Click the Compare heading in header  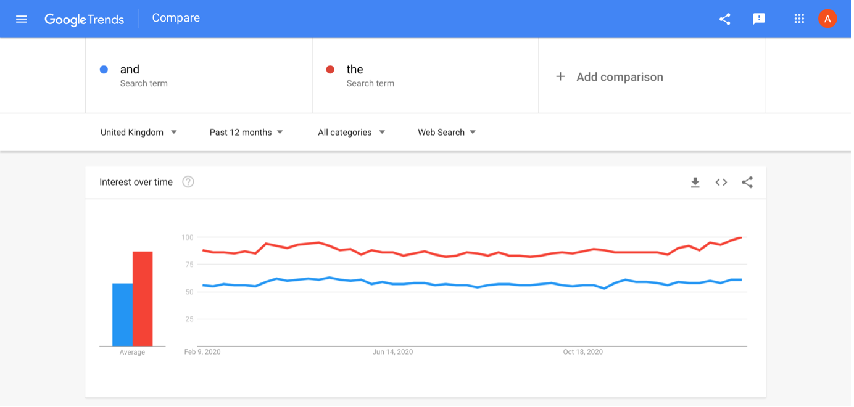point(176,18)
